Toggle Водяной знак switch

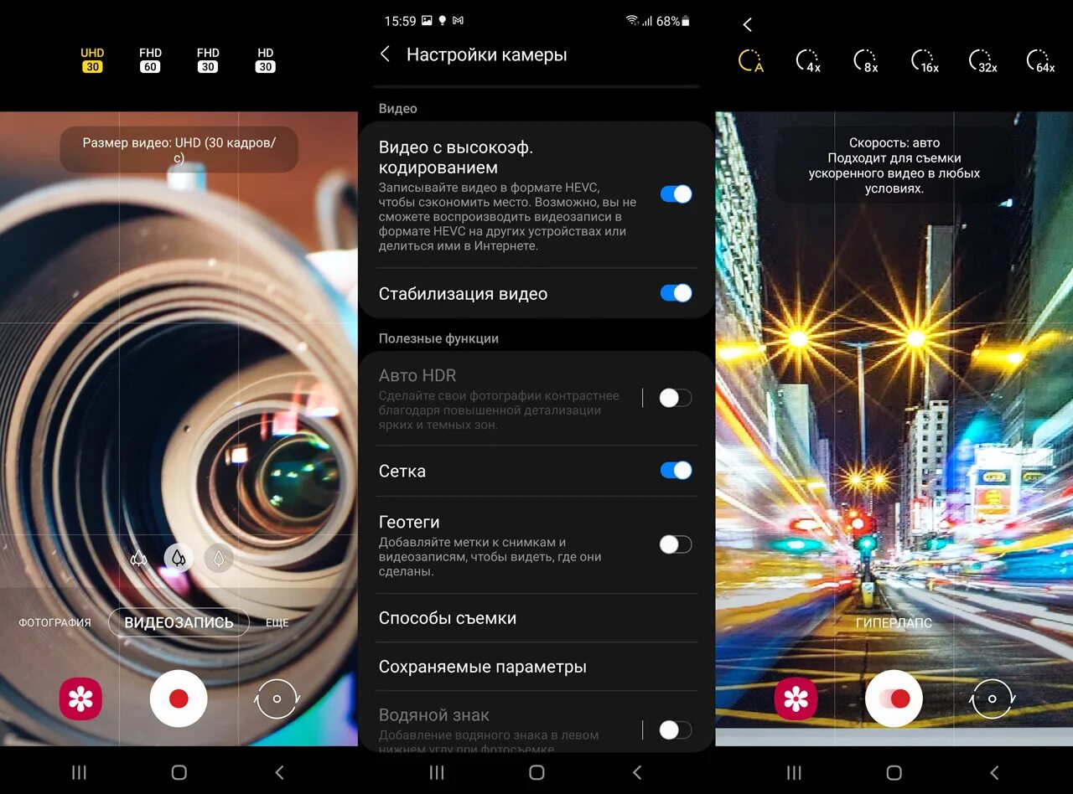coord(676,730)
